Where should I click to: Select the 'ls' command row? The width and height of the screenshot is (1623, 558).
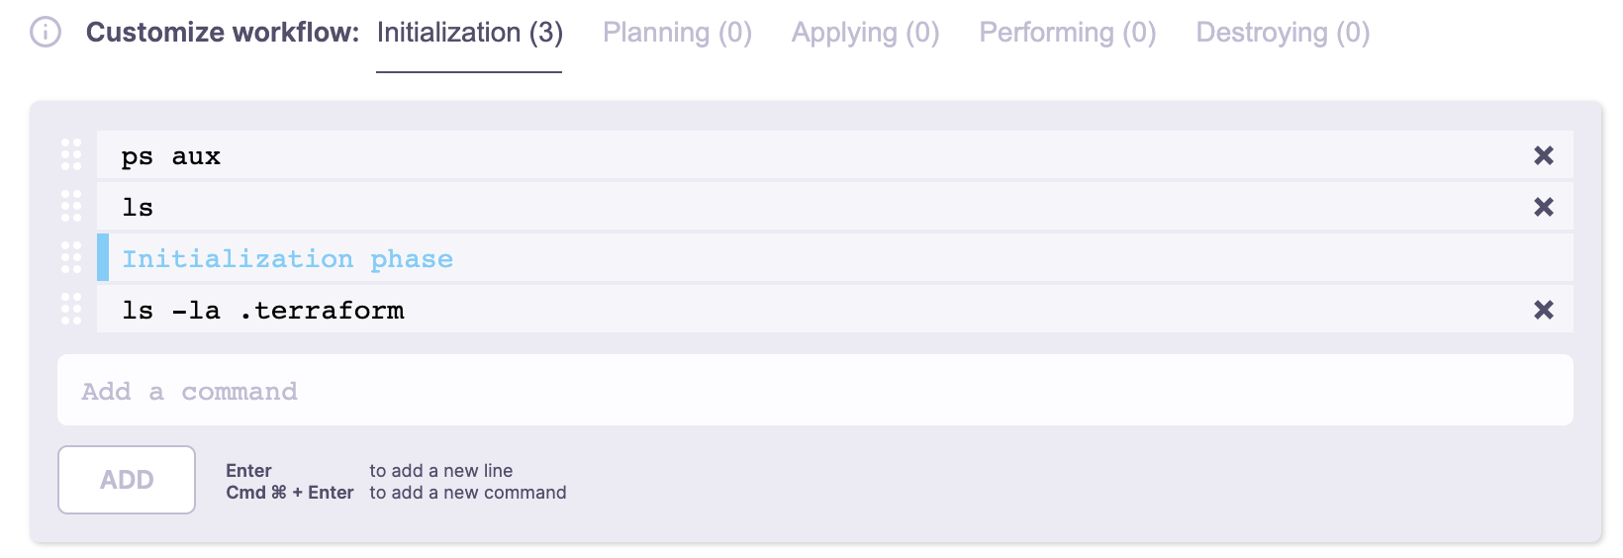click(138, 208)
